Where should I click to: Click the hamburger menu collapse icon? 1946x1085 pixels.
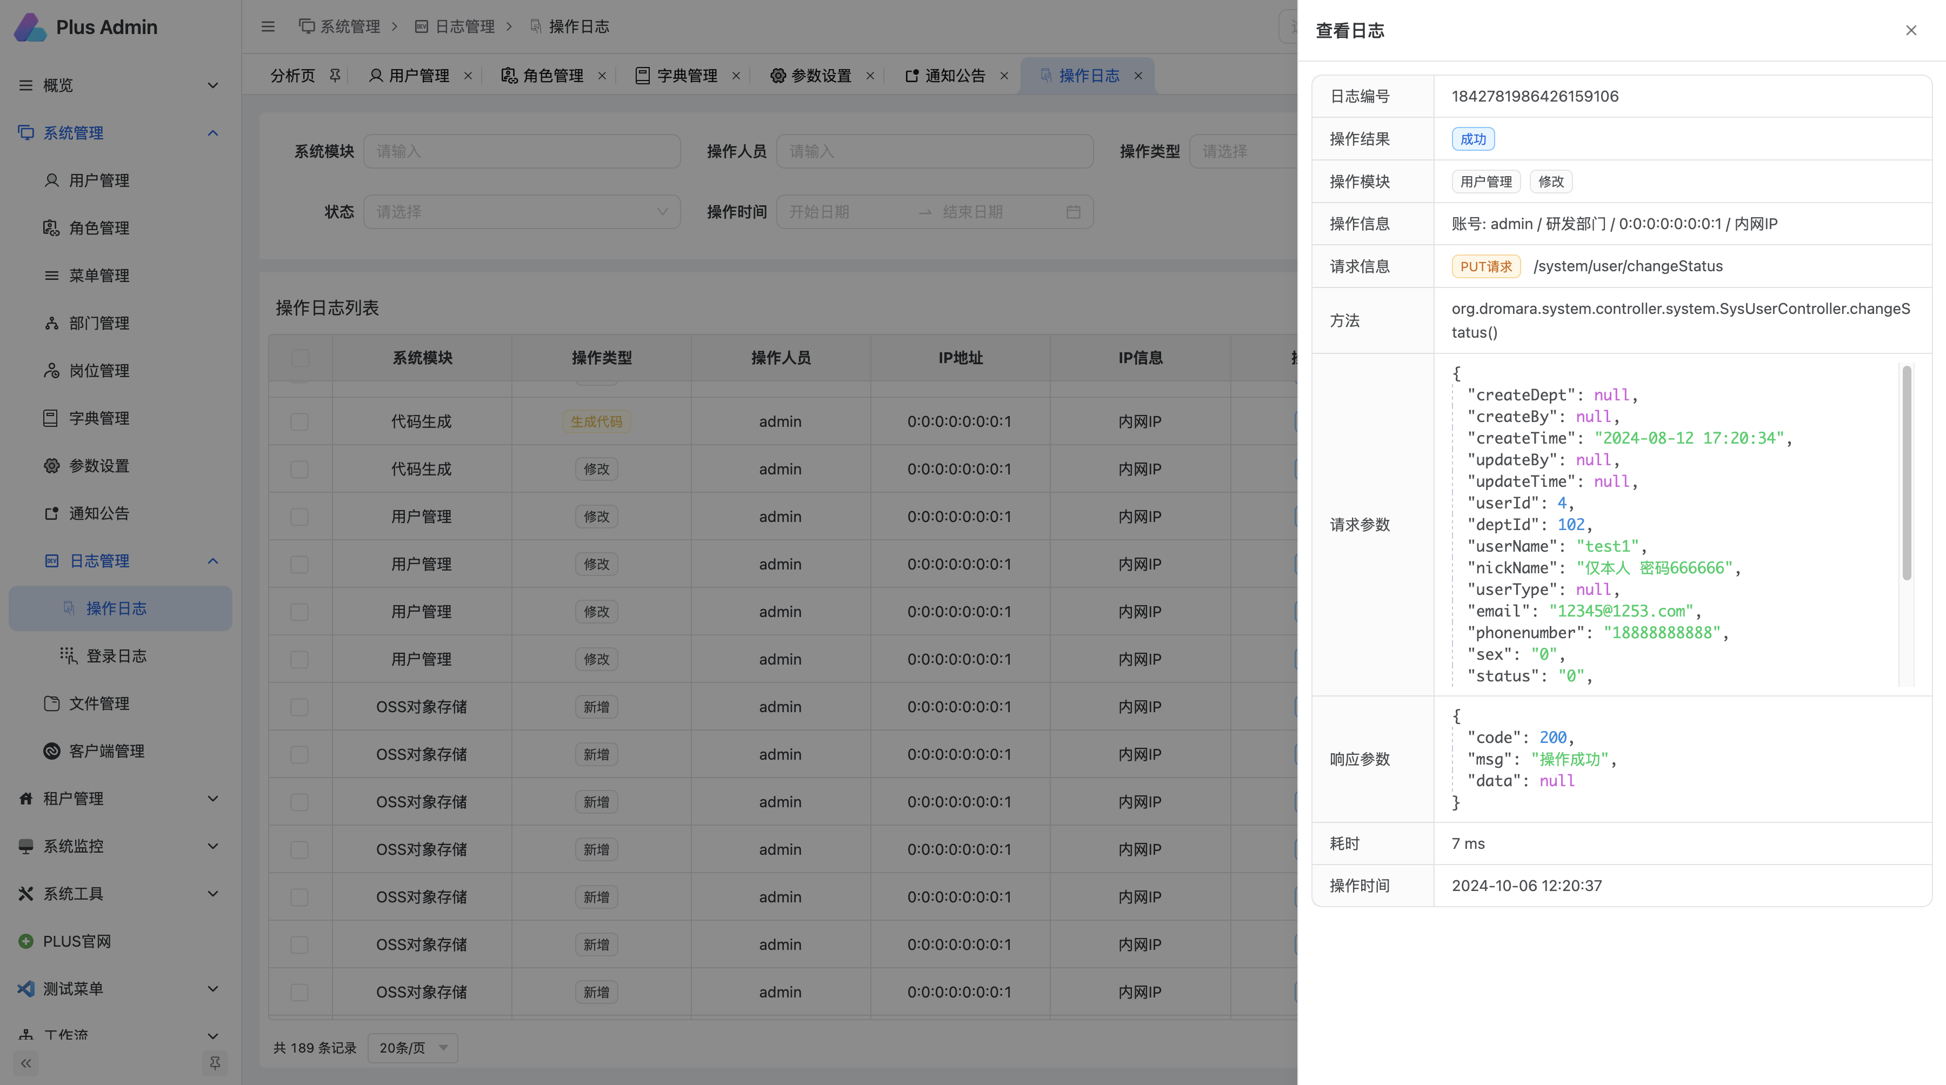point(268,26)
